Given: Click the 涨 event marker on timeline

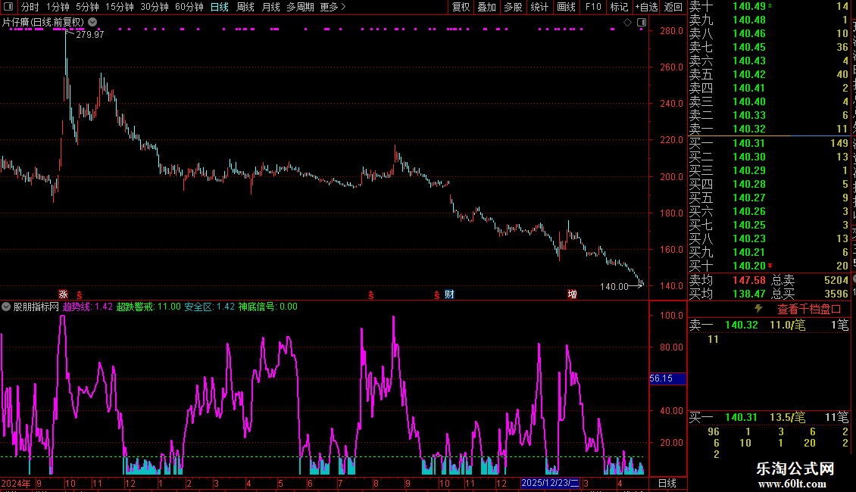Looking at the screenshot, I should (x=64, y=294).
